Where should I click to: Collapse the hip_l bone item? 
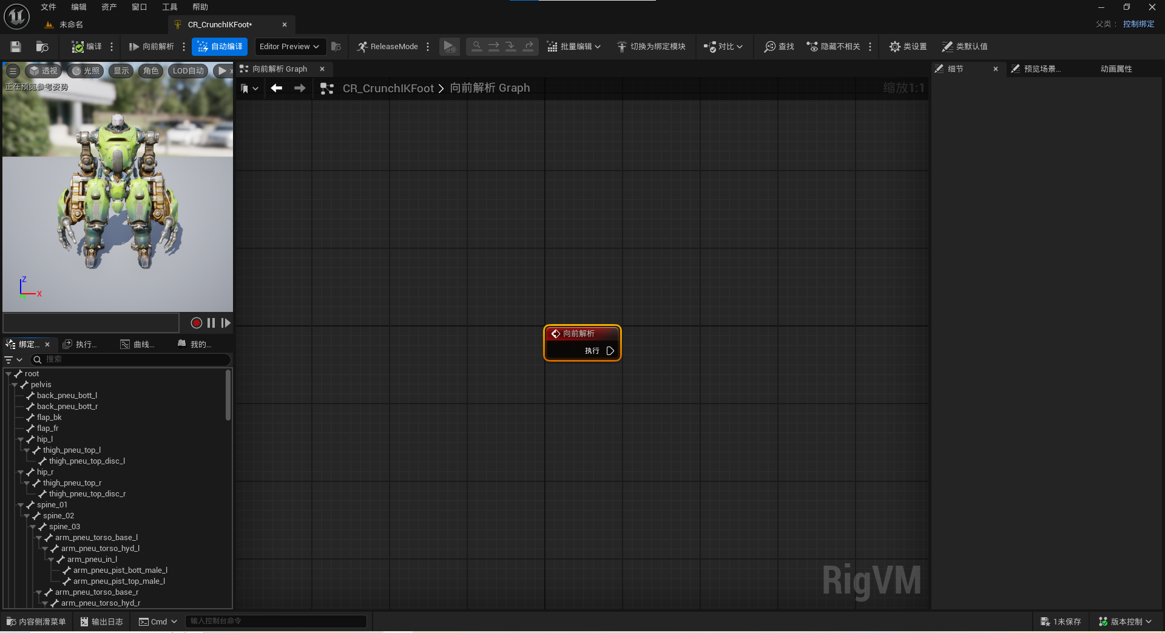21,439
